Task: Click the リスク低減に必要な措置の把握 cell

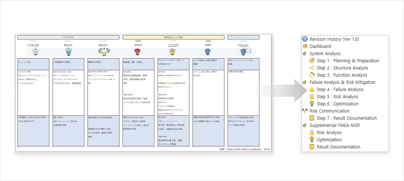Action: tap(208, 64)
